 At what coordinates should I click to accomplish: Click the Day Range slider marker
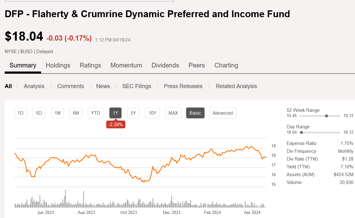pyautogui.click(x=301, y=132)
